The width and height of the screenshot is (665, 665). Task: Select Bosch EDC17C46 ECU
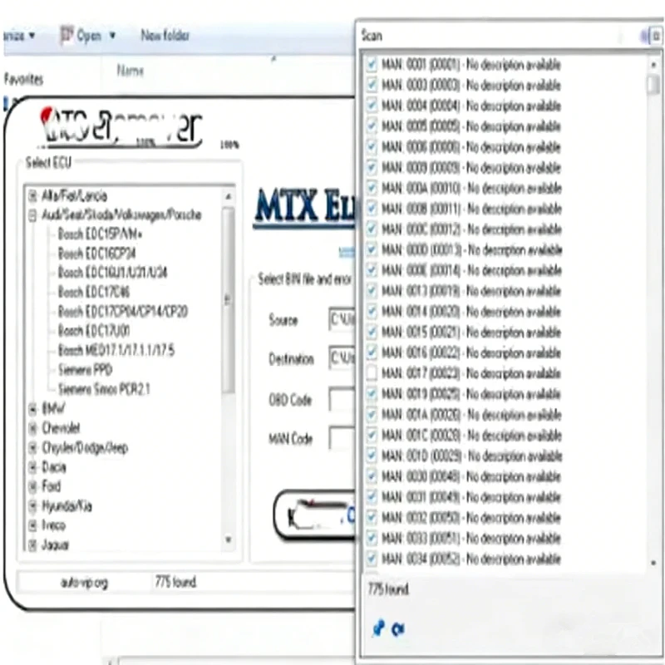tap(94, 292)
